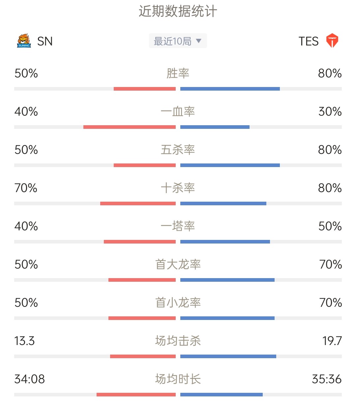
Task: Click the 五杀率 stat label
Action: coord(178,150)
